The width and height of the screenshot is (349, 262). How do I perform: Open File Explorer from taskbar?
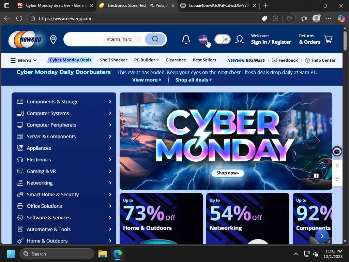point(102,254)
